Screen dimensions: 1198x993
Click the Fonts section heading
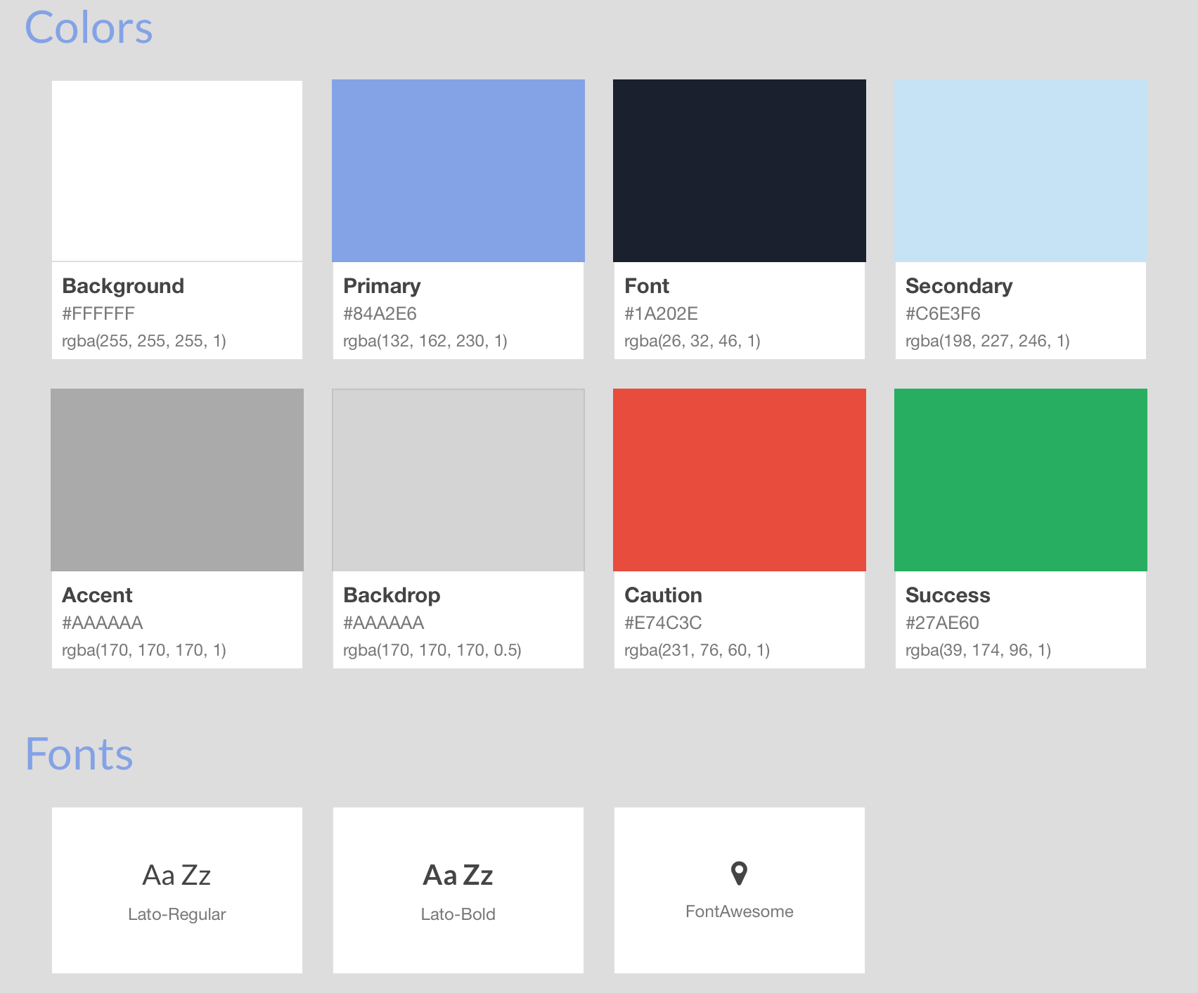click(x=79, y=754)
